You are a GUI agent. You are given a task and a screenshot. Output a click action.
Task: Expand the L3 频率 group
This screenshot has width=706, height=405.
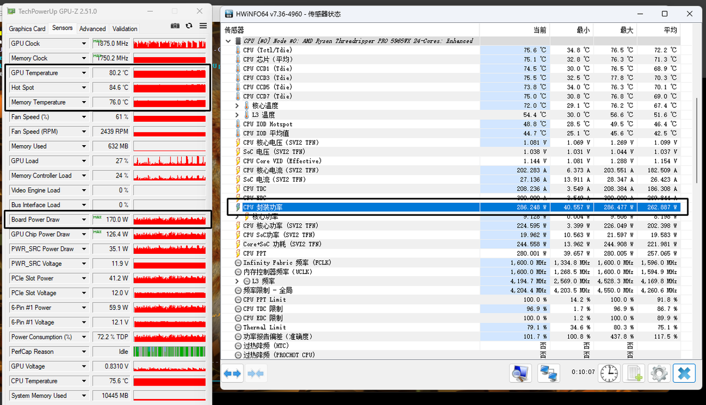coord(237,281)
